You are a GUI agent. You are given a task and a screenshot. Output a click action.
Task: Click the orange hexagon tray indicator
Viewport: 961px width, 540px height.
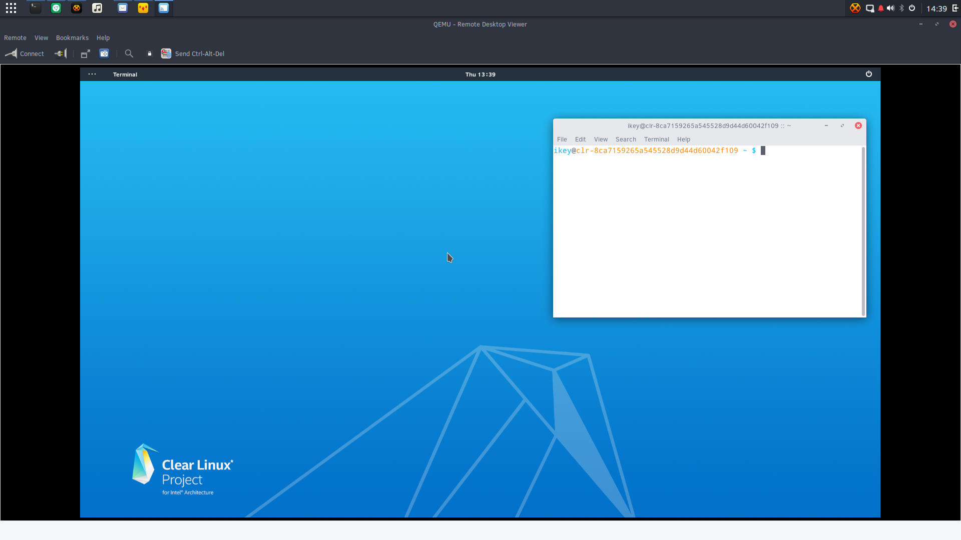[x=855, y=8]
